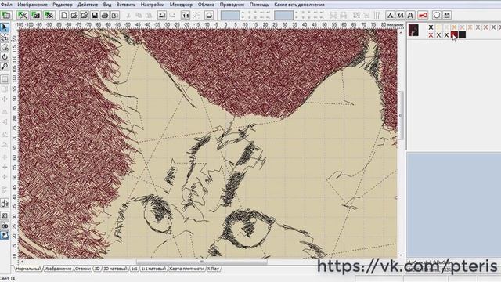
Task: Click the save floppy disk icon
Action: coord(95,15)
